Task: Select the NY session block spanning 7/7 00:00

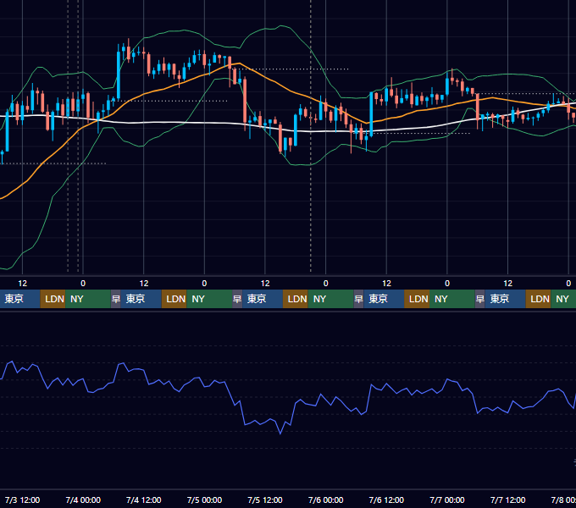Action: [452, 299]
